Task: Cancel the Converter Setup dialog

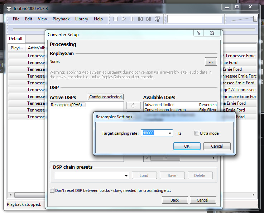Action: (203, 200)
